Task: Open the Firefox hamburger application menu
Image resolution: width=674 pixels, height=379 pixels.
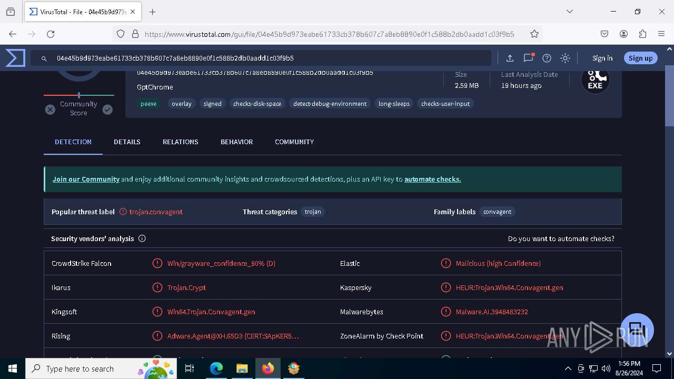Action: point(661,34)
